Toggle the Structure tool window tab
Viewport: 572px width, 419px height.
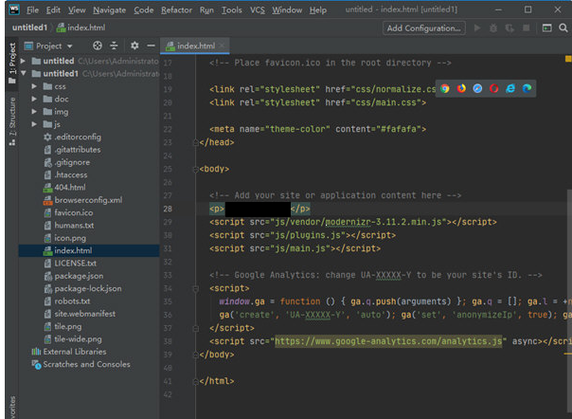tap(12, 121)
